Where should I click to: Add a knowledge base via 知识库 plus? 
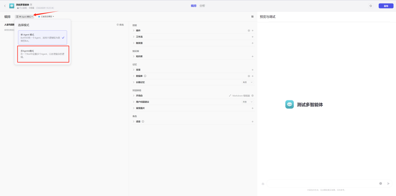pos(253,56)
